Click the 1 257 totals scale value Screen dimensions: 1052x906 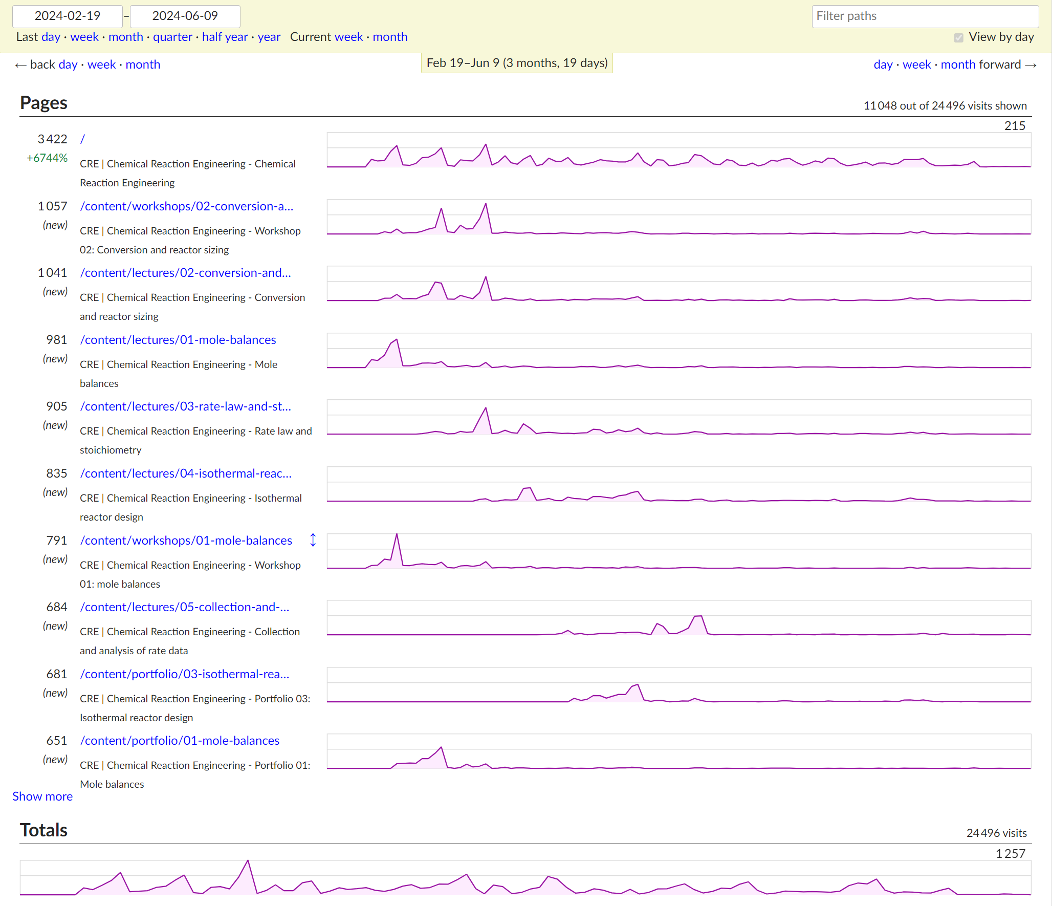click(x=1011, y=854)
